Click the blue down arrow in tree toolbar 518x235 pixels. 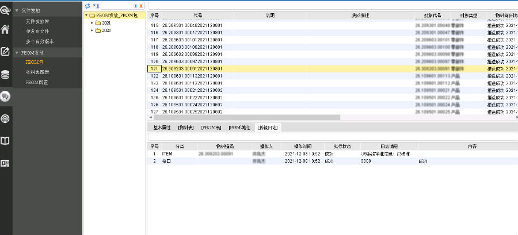pyautogui.click(x=135, y=5)
